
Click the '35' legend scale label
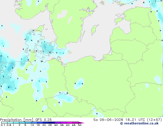(x=62, y=125)
